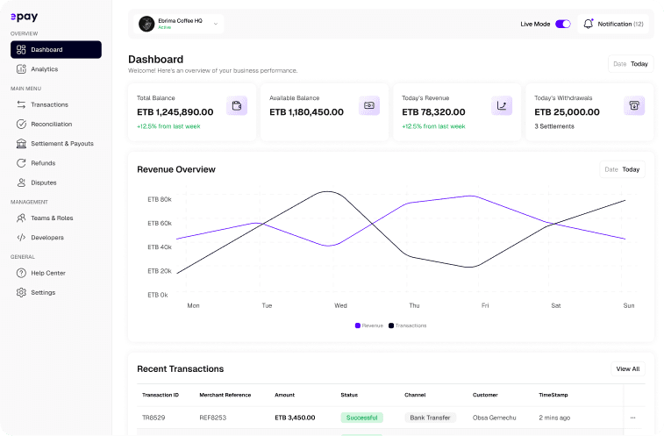Open the Dashboard Date Today selector
The image size is (664, 436).
coord(631,64)
